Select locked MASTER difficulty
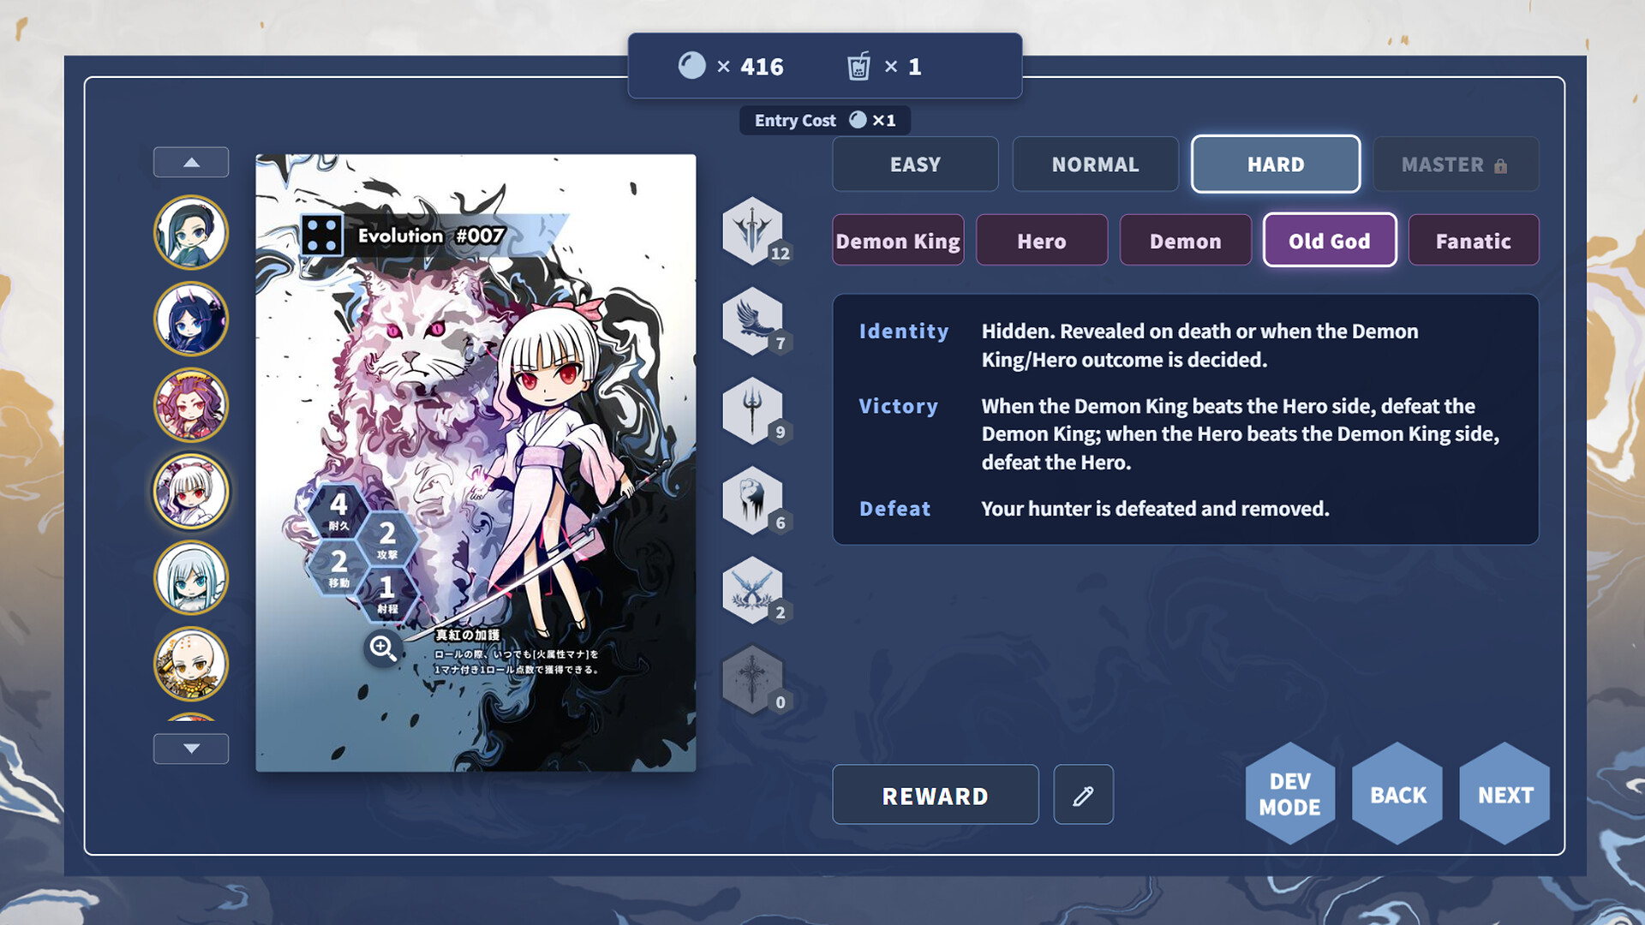Screen dimensions: 1645x925 click(x=1456, y=164)
